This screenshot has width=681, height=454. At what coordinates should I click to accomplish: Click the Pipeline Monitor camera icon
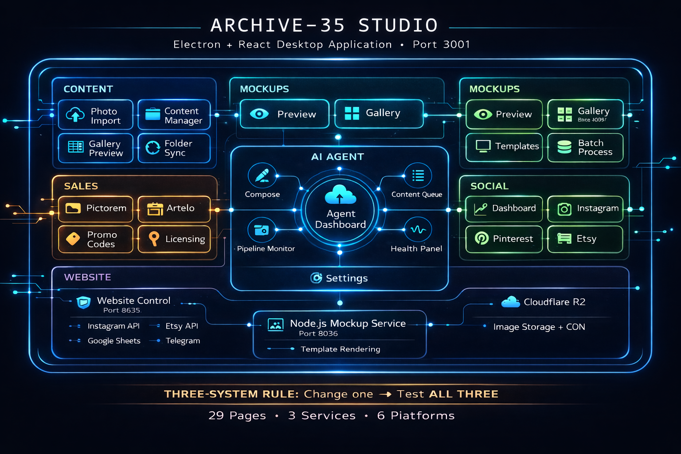click(x=262, y=230)
